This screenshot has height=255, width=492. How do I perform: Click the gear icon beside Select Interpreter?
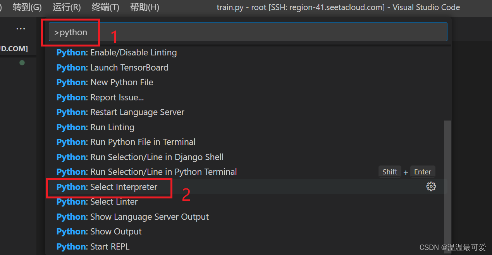tap(431, 186)
